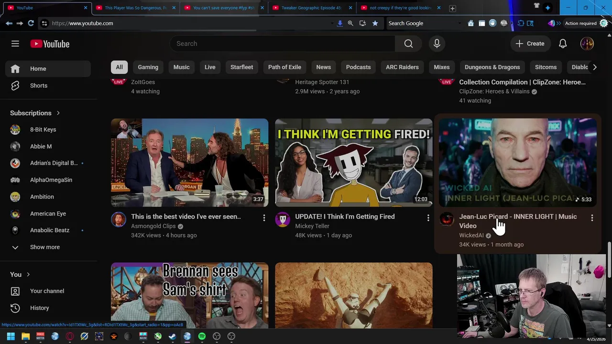Image resolution: width=612 pixels, height=344 pixels.
Task: Open options menu for Mickey Teller video
Action: coord(428,218)
